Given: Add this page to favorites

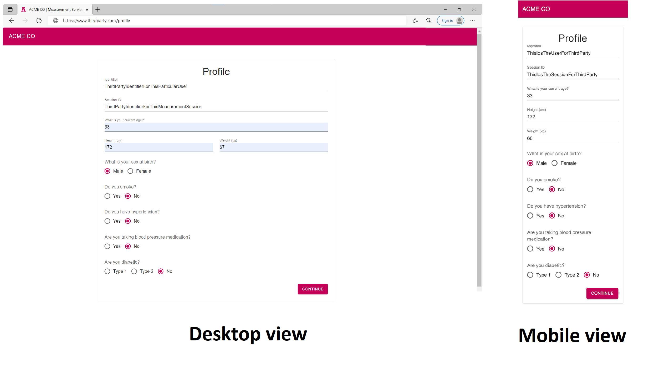Looking at the screenshot, I should tap(415, 21).
